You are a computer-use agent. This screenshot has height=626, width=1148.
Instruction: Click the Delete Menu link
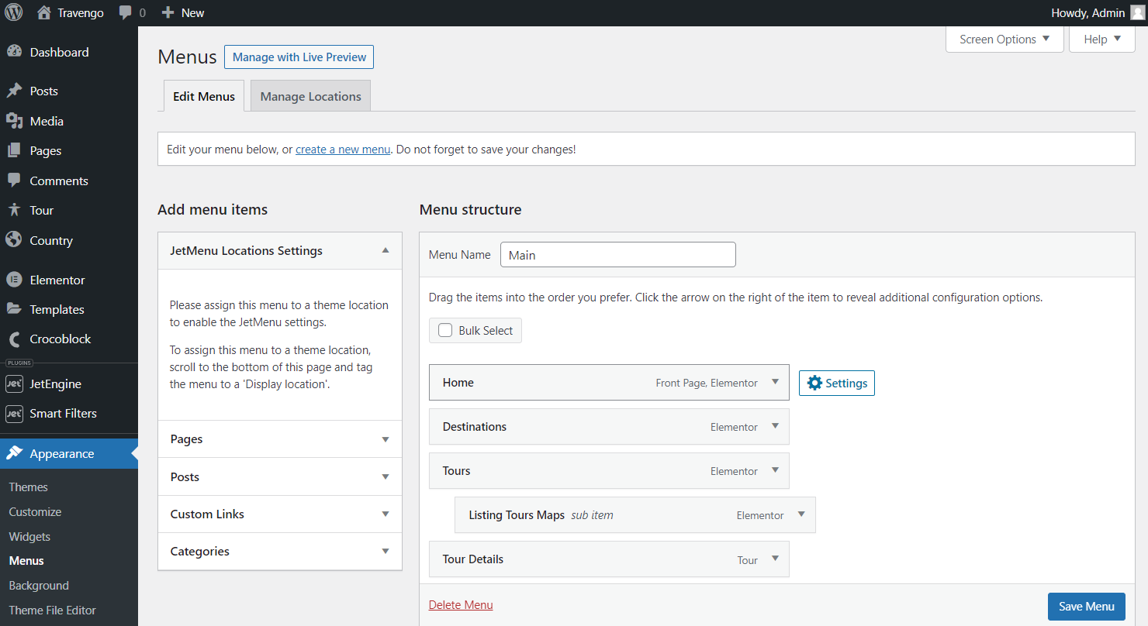(x=461, y=604)
